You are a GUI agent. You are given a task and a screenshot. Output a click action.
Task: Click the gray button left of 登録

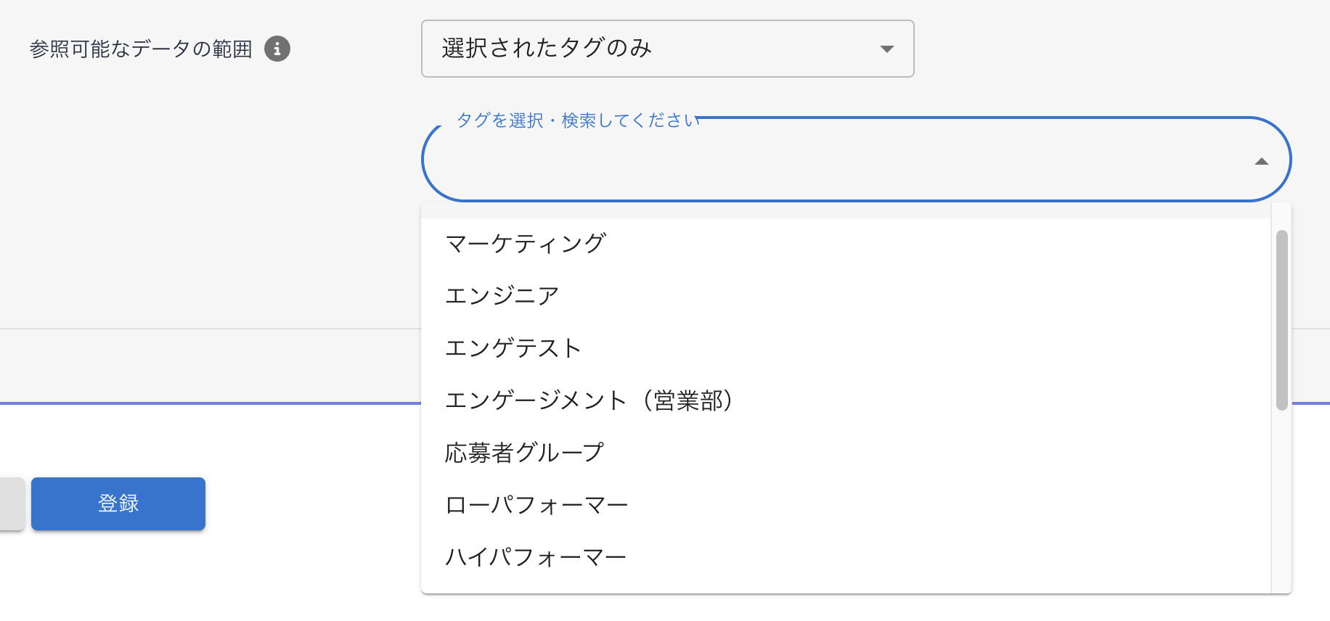[x=12, y=503]
